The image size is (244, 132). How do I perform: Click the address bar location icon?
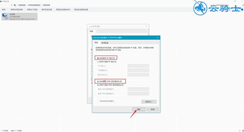click(15, 5)
